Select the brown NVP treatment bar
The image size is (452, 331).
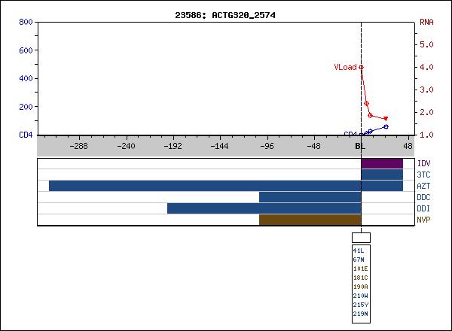[310, 220]
